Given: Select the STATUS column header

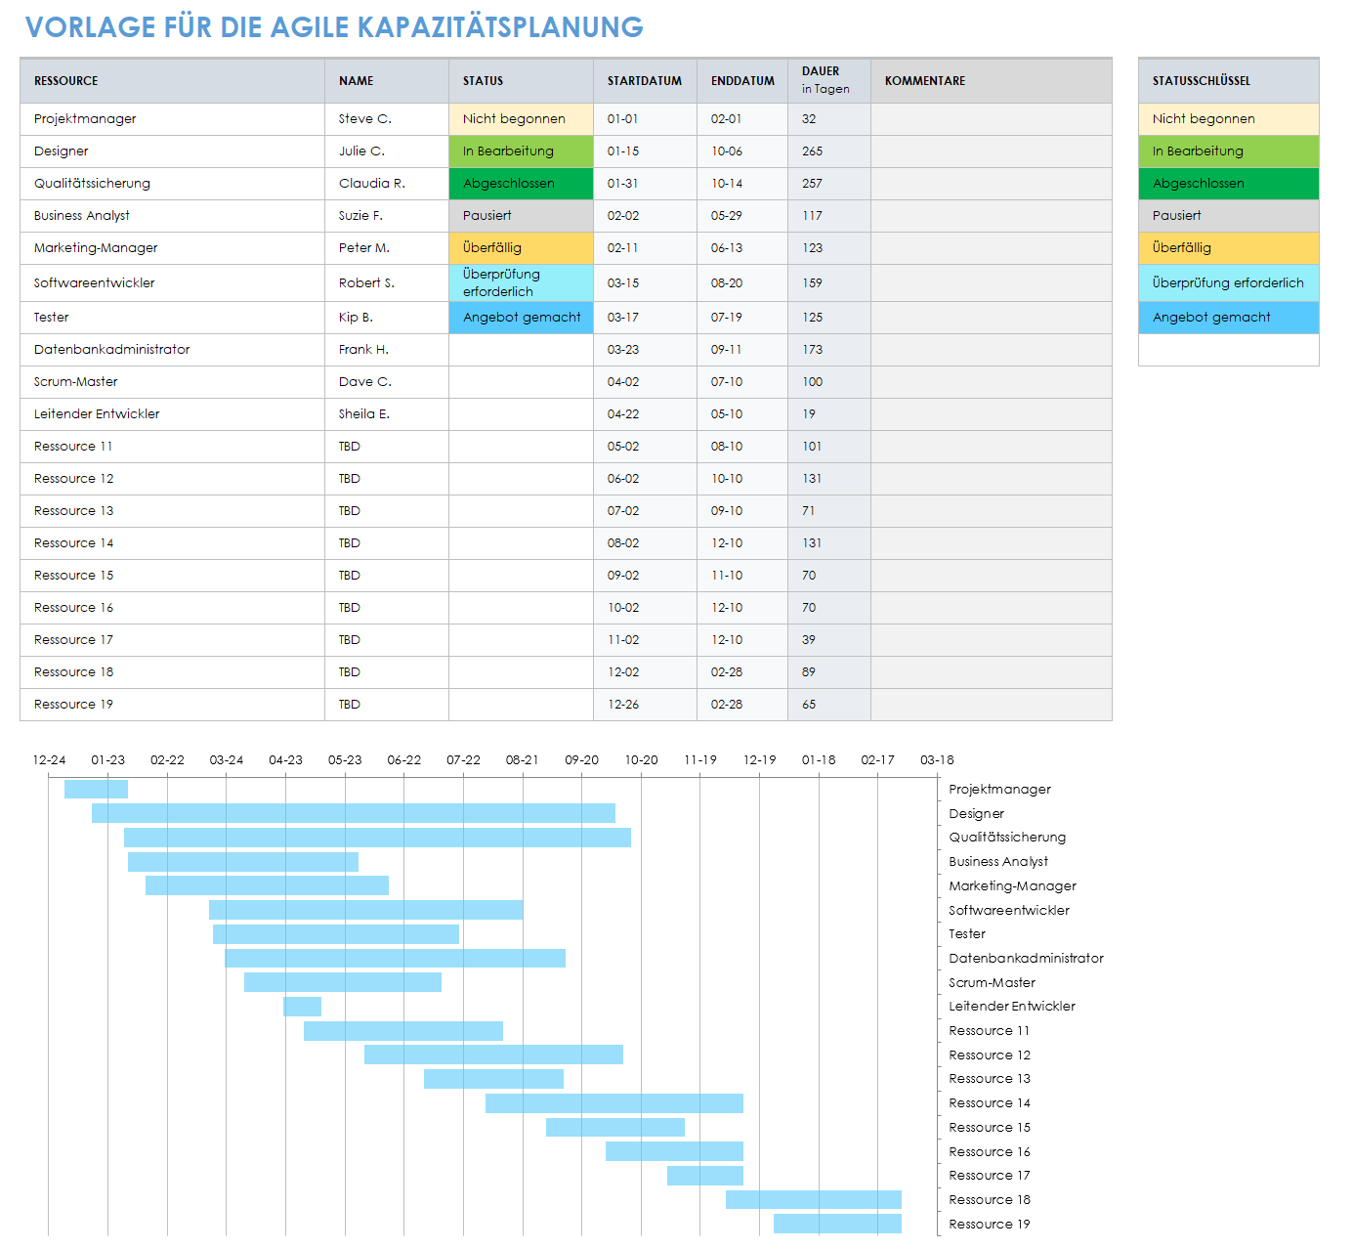Looking at the screenshot, I should click(521, 81).
